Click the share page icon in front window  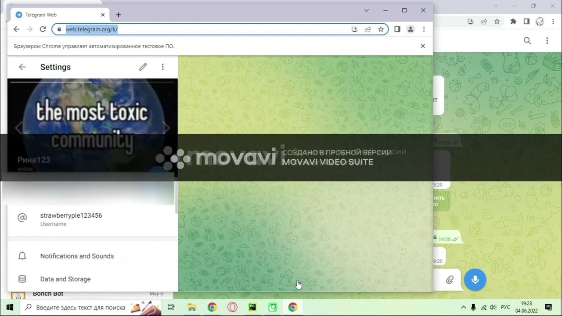[368, 29]
